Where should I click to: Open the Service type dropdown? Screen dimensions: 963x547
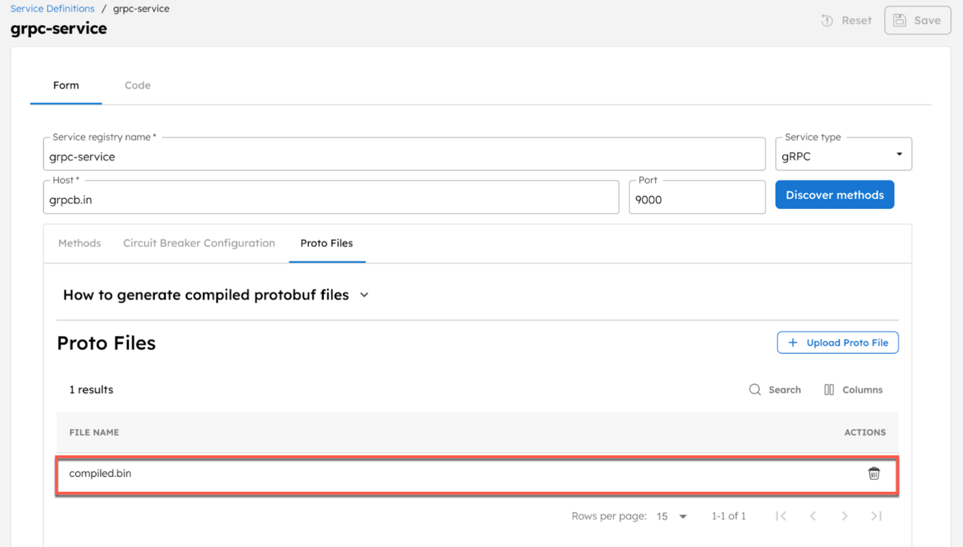[x=899, y=154]
